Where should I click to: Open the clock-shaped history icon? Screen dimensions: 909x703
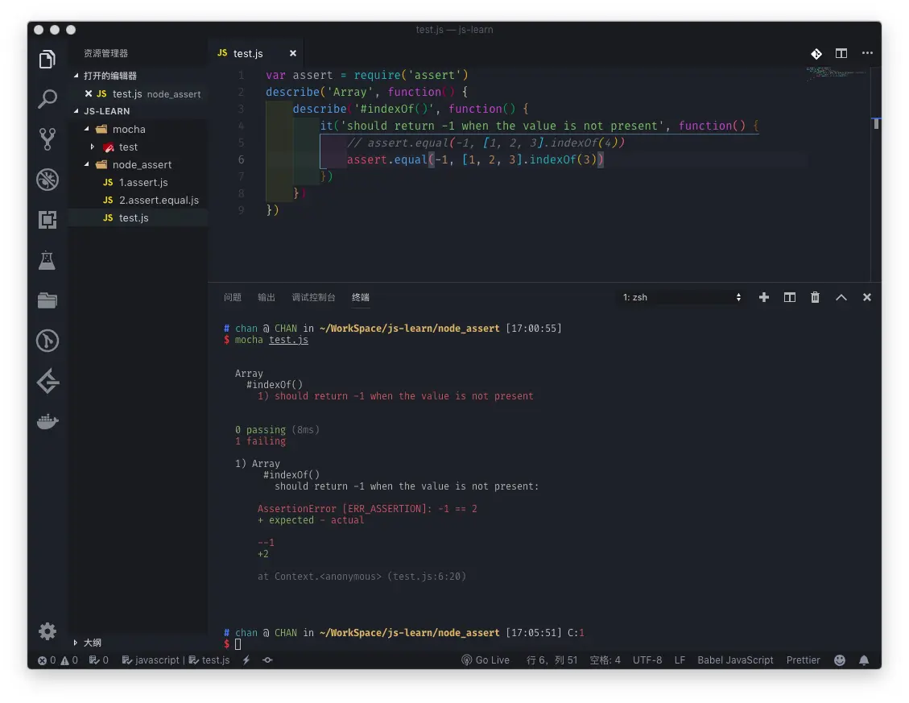click(48, 341)
